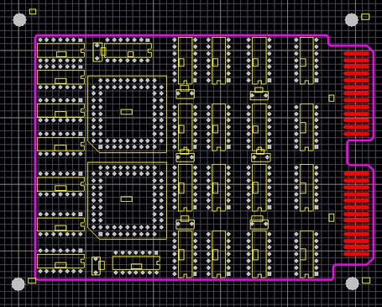Click the center label of the upper PGA socket
This screenshot has width=382, height=307.
(x=127, y=112)
